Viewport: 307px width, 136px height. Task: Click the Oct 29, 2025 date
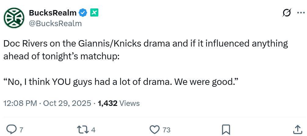pyautogui.click(x=67, y=103)
